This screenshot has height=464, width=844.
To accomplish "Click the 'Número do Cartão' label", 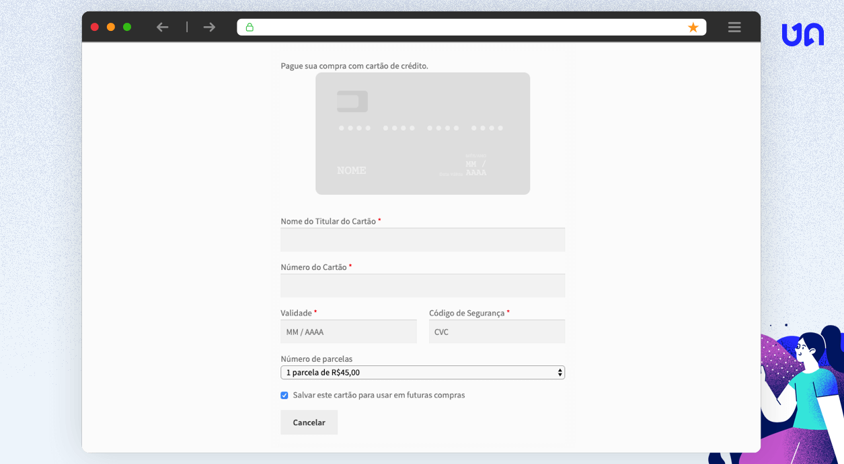I will [313, 267].
